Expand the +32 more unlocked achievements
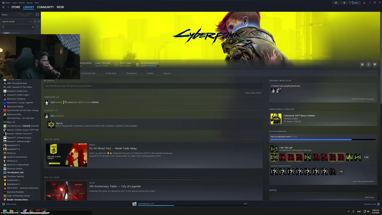 coord(366,157)
